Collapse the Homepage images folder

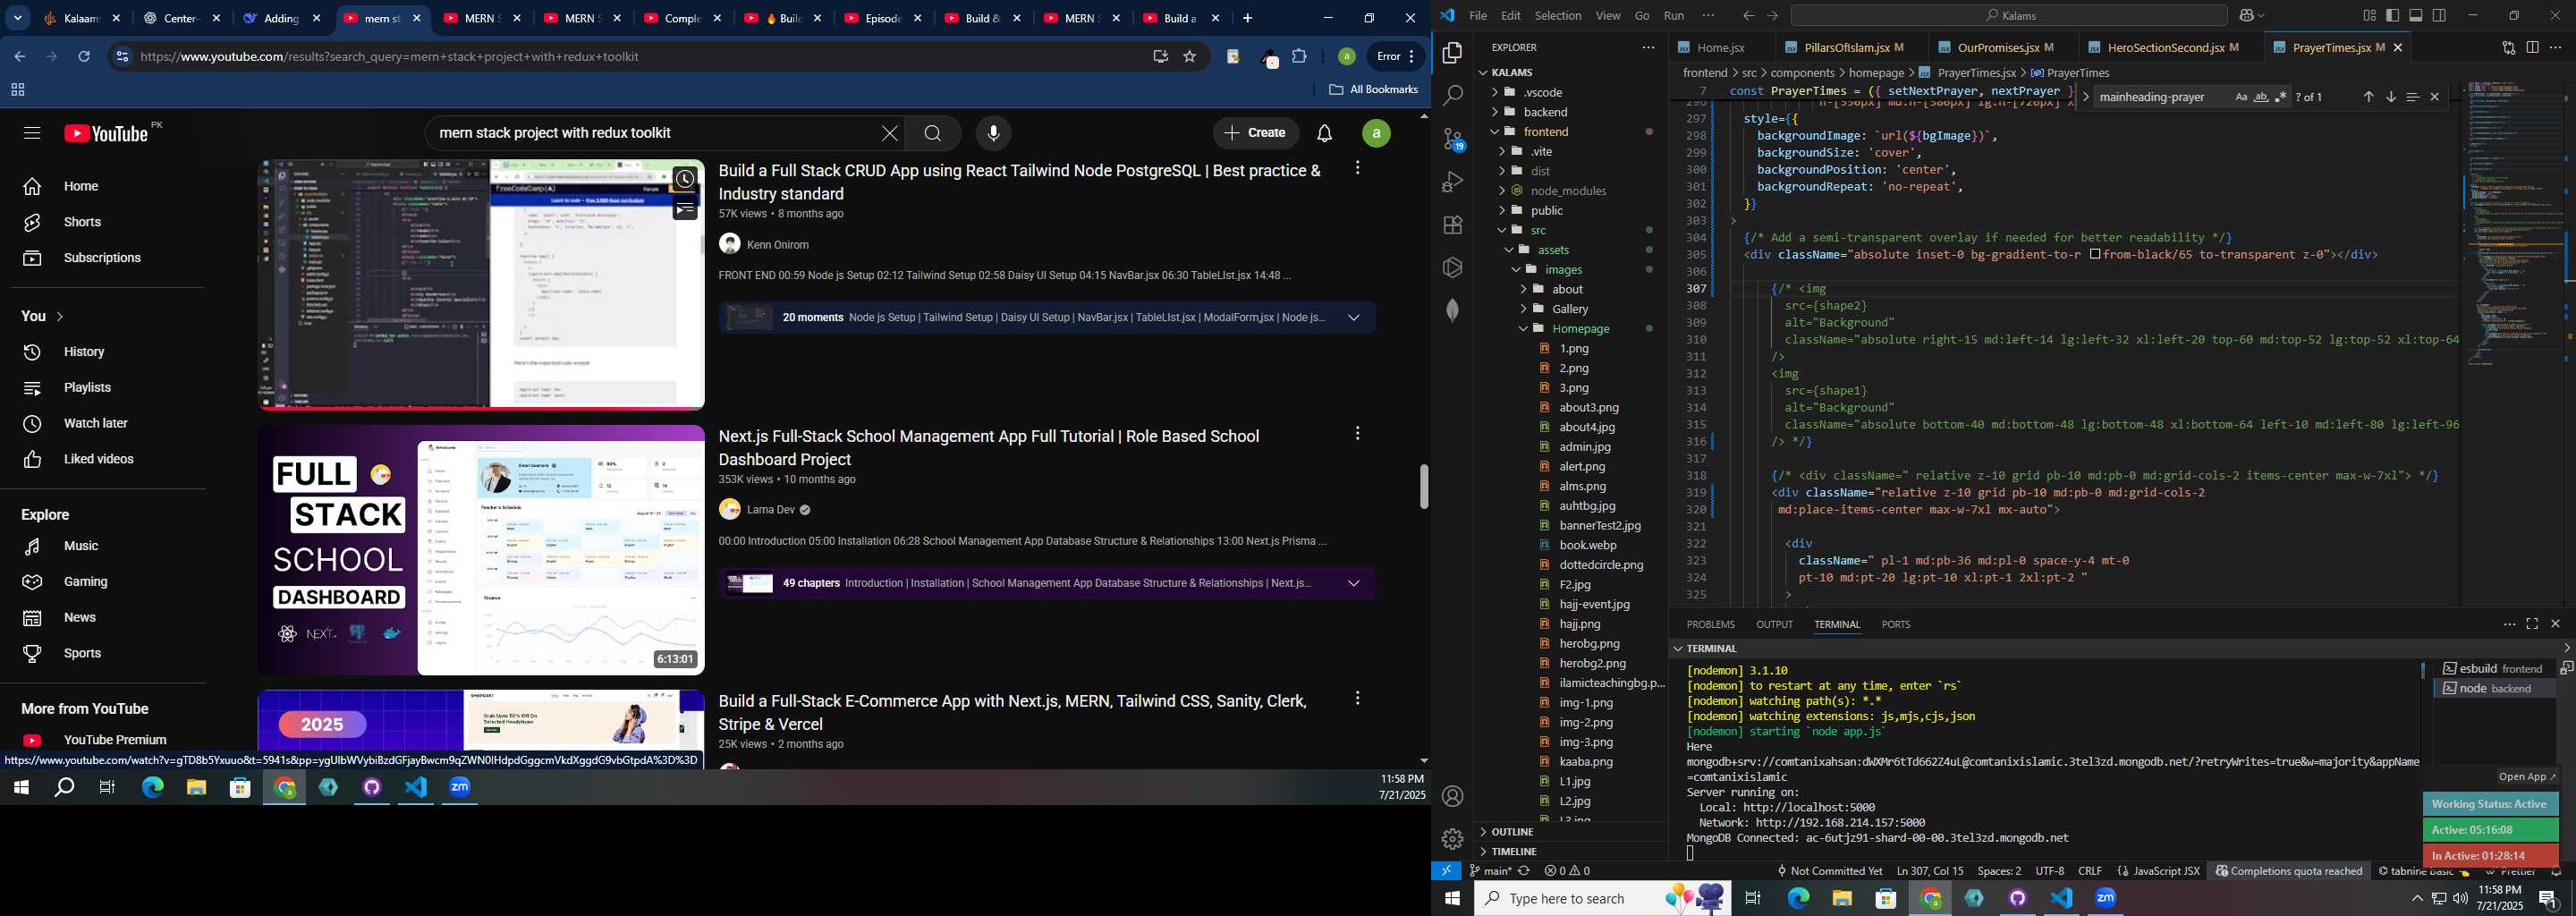[1580, 329]
